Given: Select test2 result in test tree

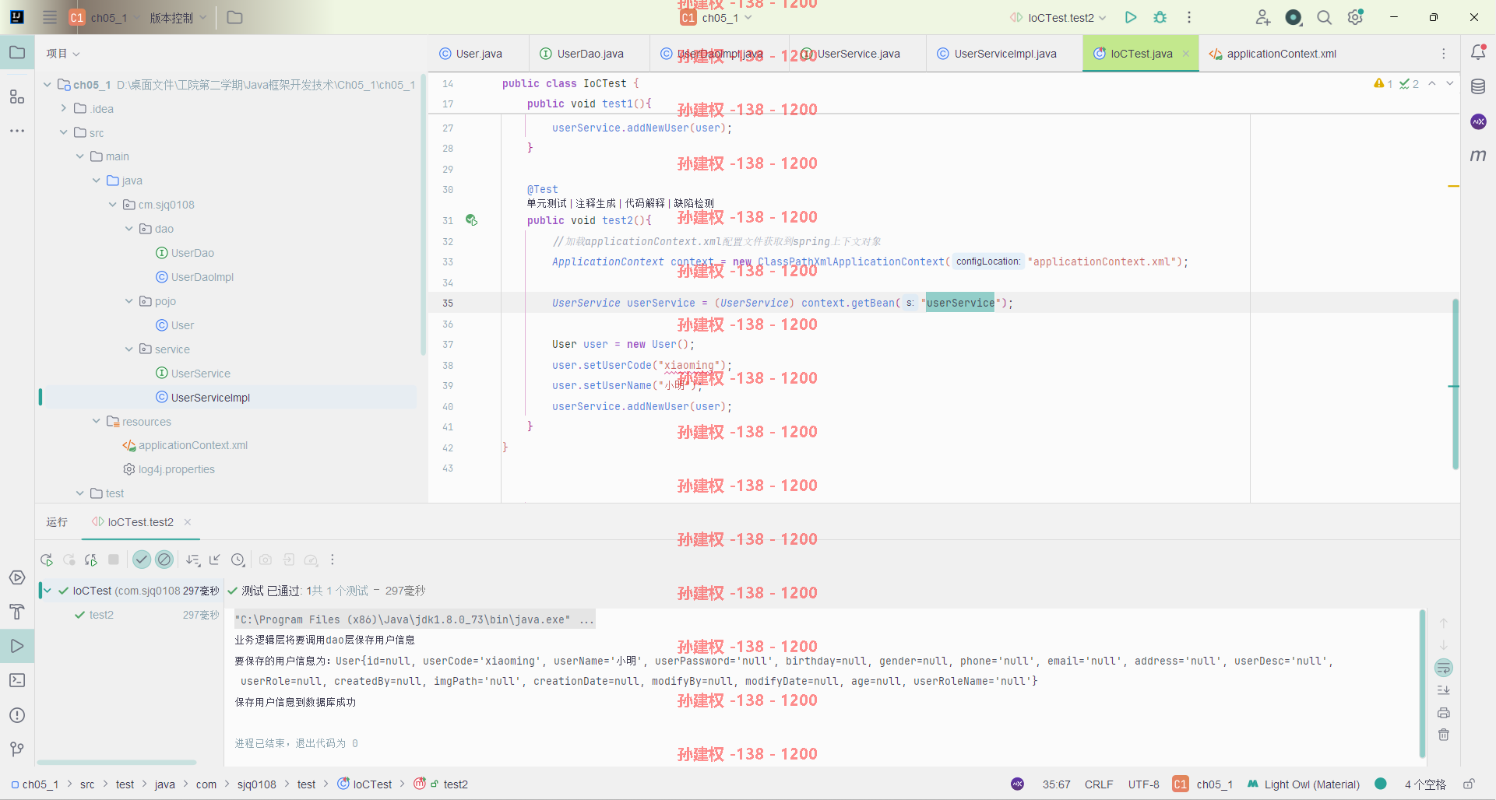Looking at the screenshot, I should 101,615.
